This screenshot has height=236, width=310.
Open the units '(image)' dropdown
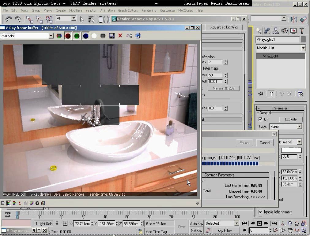(x=300, y=142)
